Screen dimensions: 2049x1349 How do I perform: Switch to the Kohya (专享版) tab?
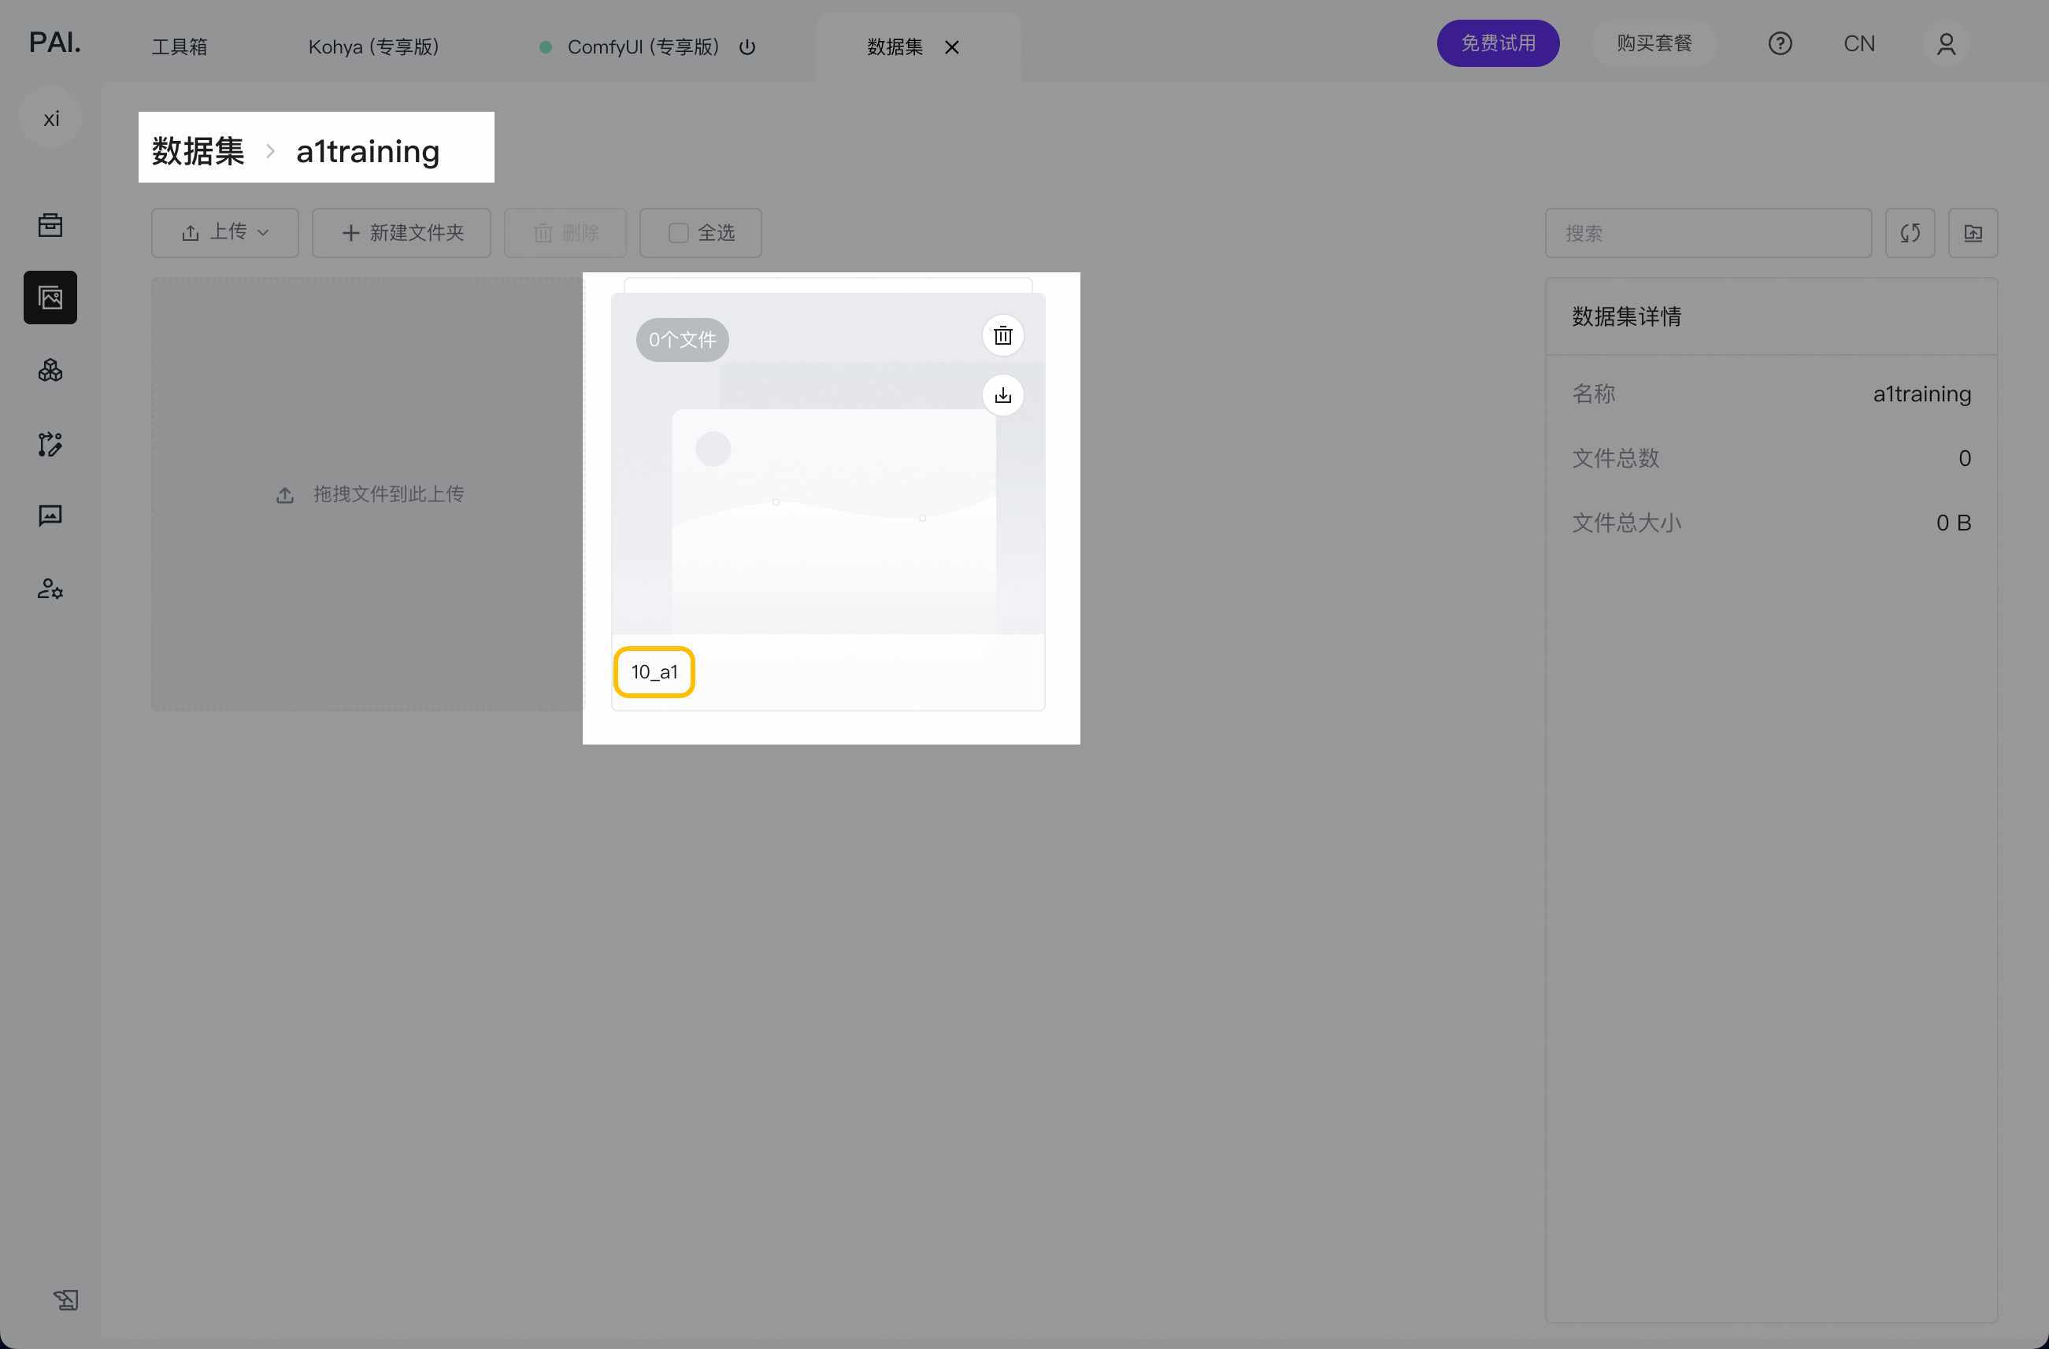(x=373, y=47)
